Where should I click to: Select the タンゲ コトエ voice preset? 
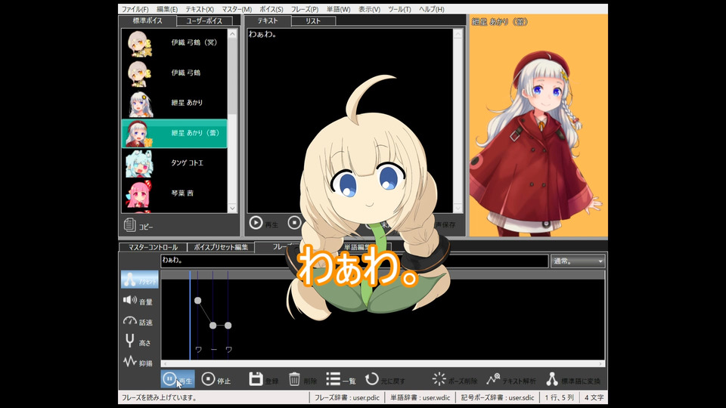(x=174, y=163)
